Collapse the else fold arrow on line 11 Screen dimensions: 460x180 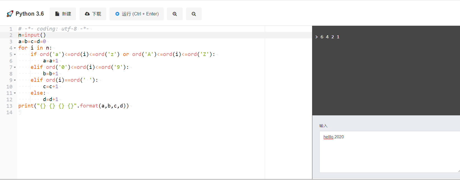[x=15, y=93]
